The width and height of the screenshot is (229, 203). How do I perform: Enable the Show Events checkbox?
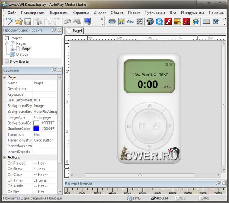click(x=6, y=61)
